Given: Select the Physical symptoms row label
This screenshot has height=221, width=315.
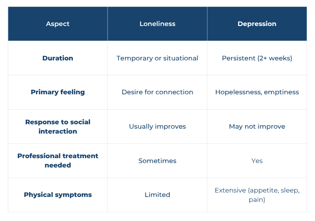Looking at the screenshot, I should tap(58, 194).
